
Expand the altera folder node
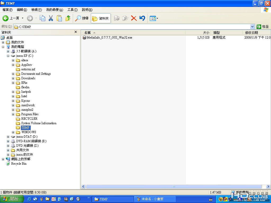point(13,60)
